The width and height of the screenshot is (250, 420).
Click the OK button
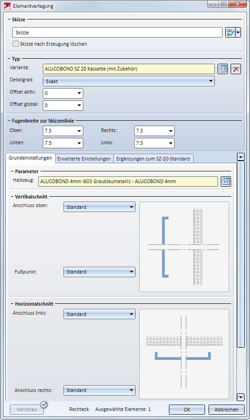[x=187, y=410]
